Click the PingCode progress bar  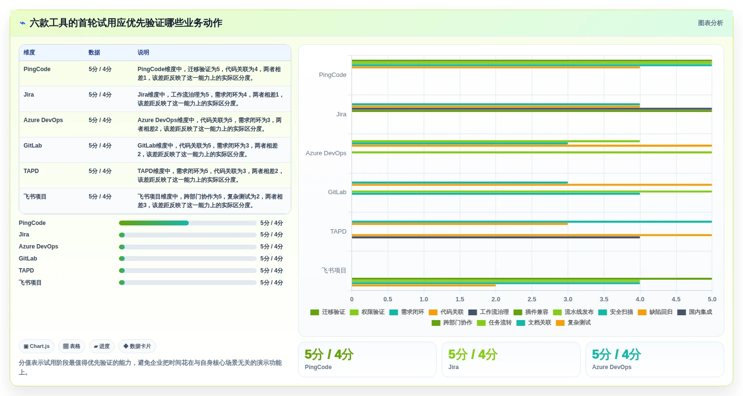click(187, 223)
